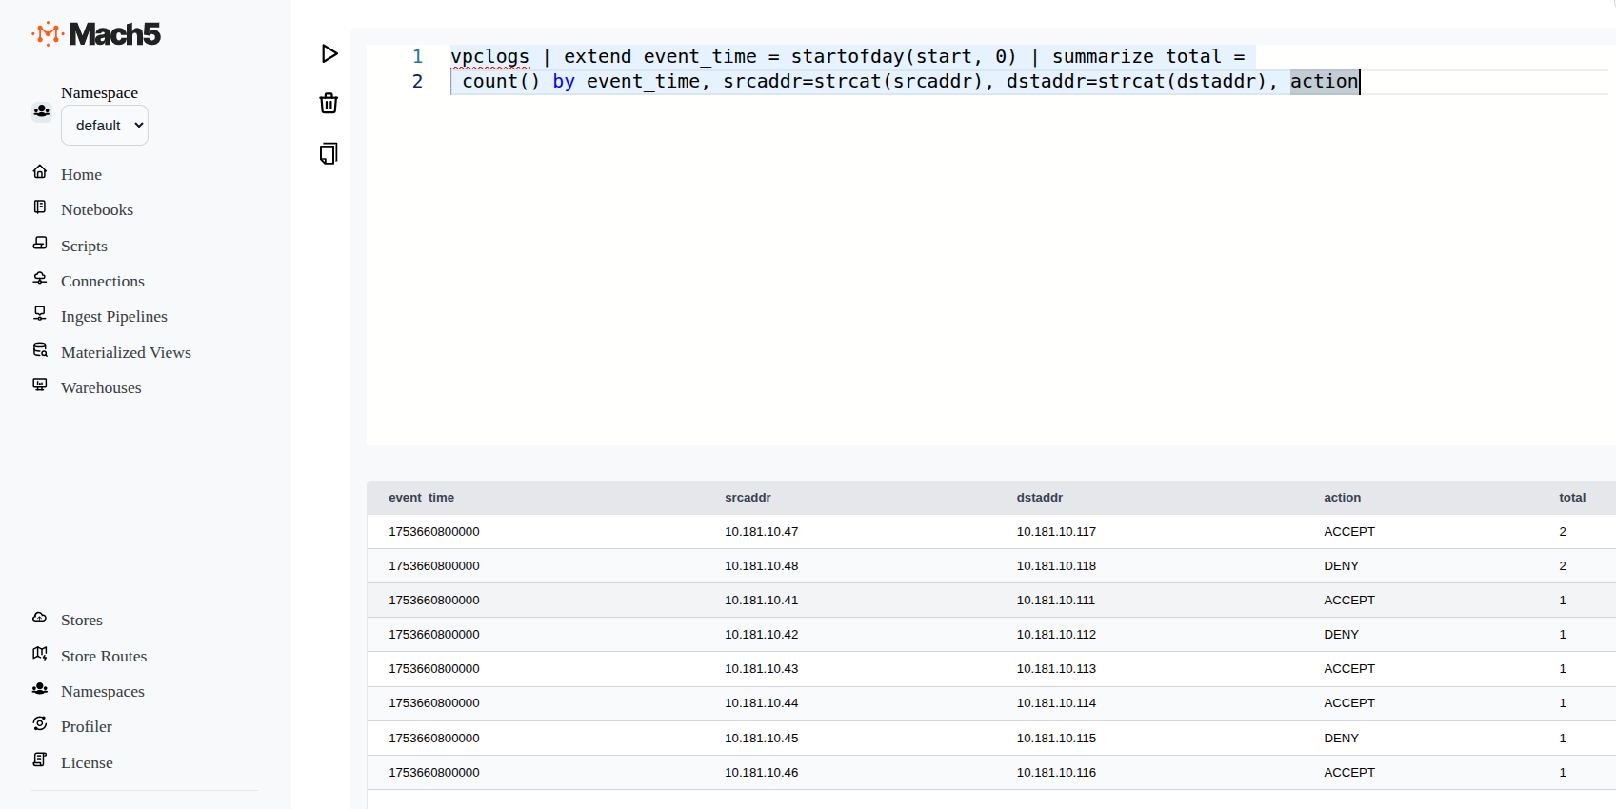1616x809 pixels.
Task: Click the action column header
Action: [1342, 498]
